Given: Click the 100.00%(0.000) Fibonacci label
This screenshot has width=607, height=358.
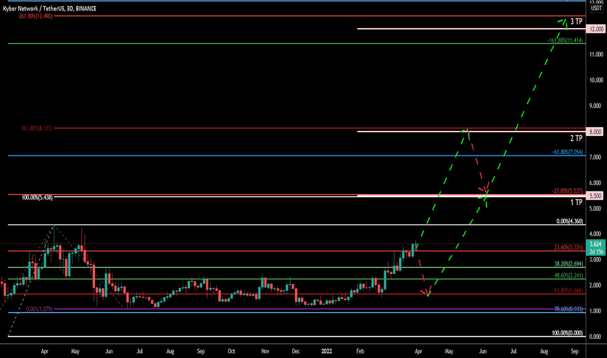Looking at the screenshot, I should (x=567, y=333).
